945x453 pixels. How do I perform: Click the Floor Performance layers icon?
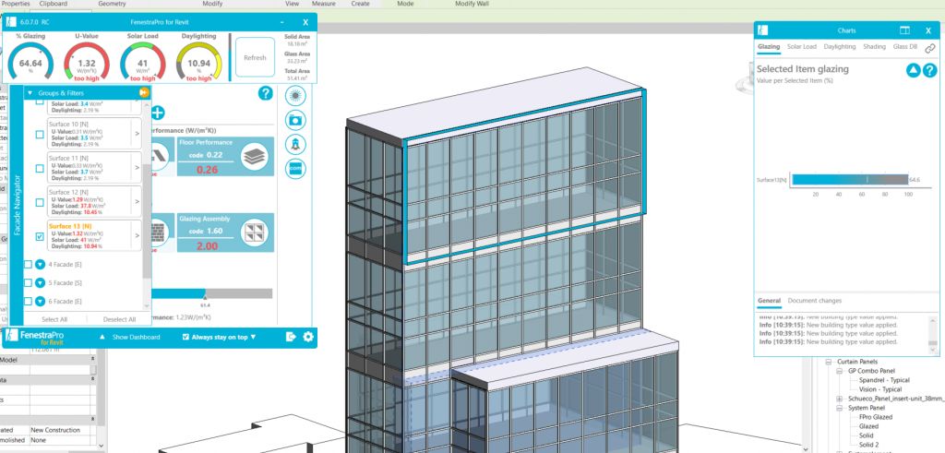tap(254, 156)
